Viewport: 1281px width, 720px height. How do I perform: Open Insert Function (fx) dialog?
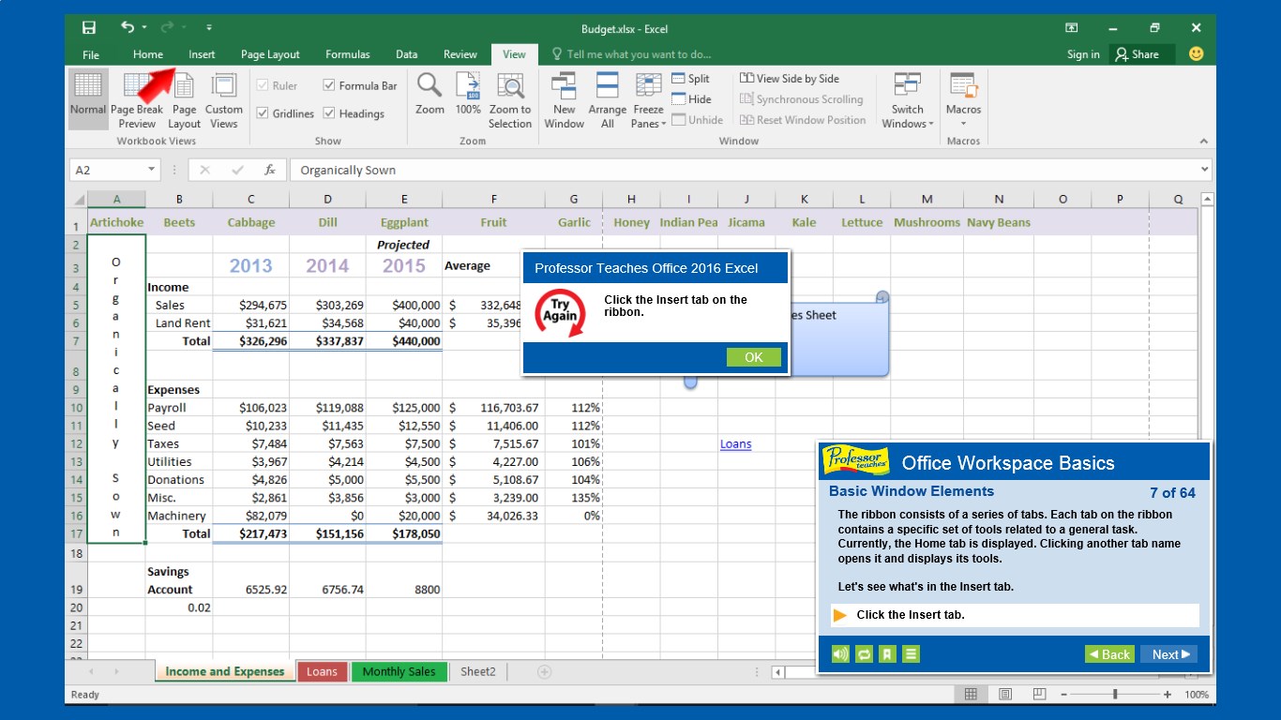coord(270,170)
